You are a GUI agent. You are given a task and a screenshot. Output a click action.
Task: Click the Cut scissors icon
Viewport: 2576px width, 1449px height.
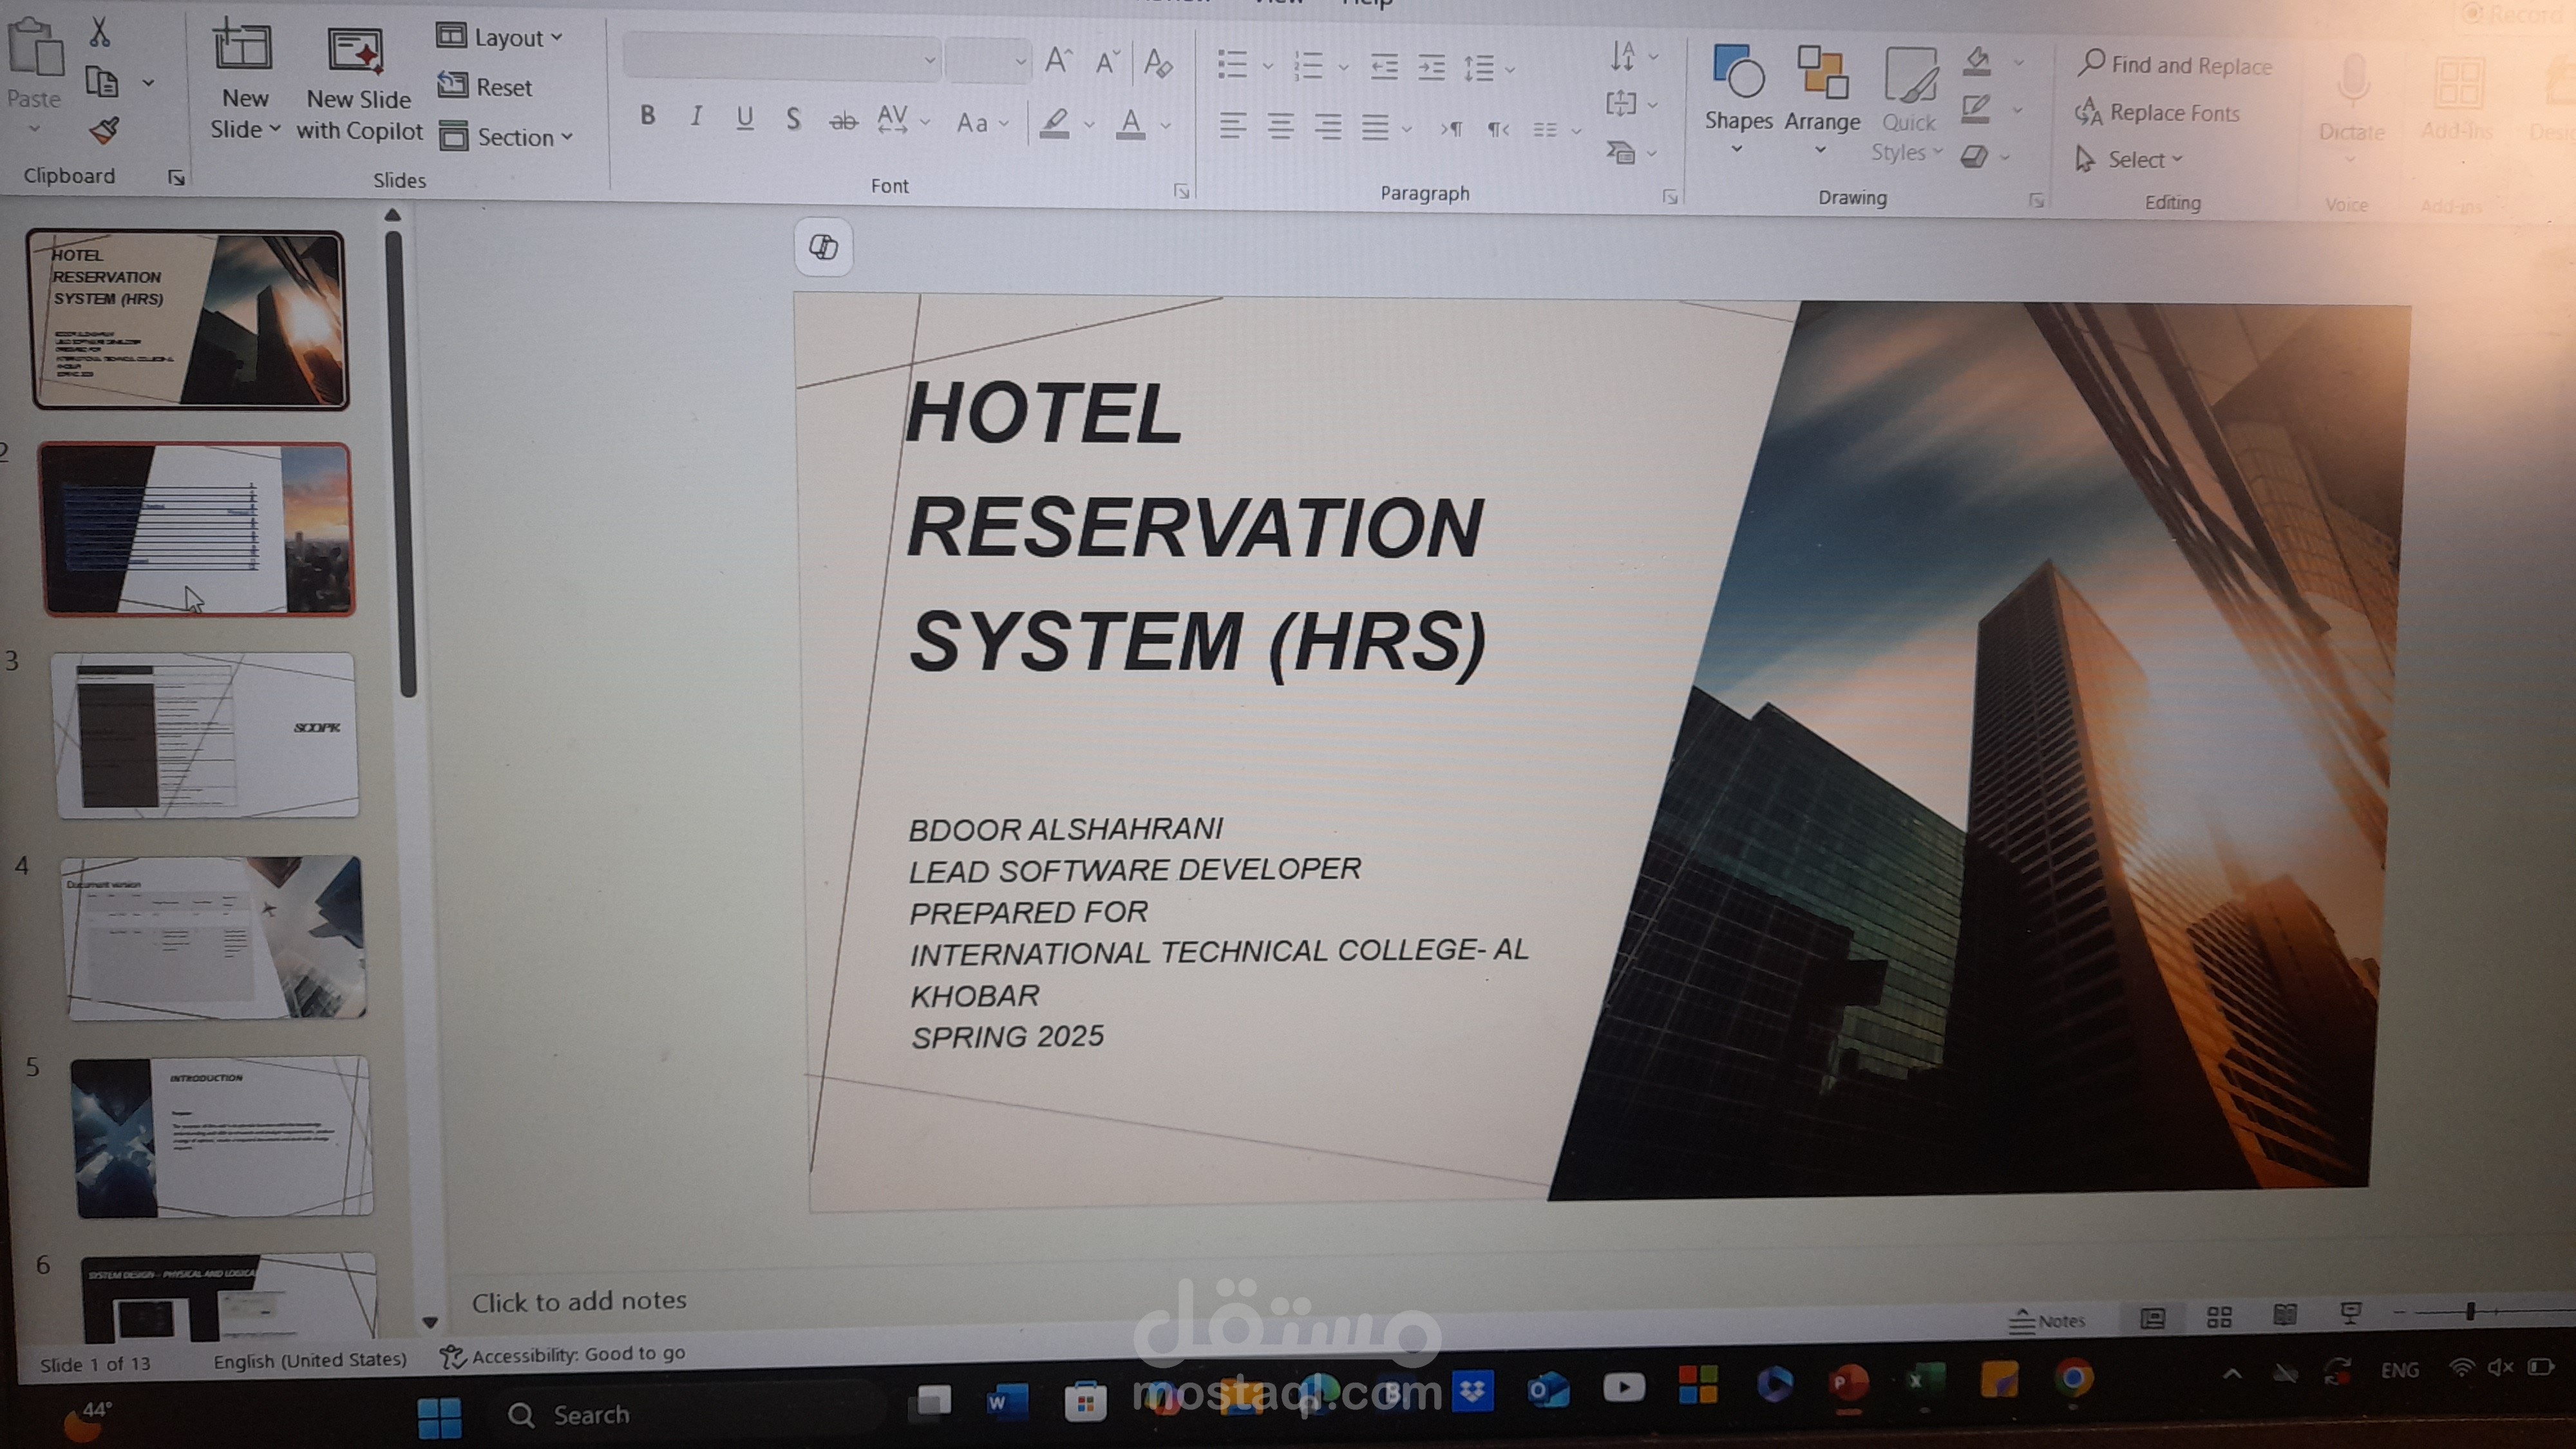point(99,32)
